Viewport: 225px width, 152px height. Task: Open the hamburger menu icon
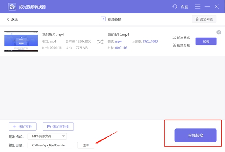point(198,7)
